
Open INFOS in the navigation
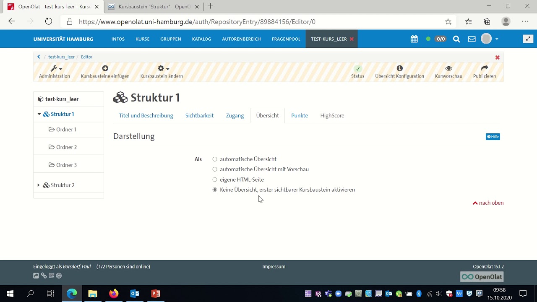click(118, 39)
